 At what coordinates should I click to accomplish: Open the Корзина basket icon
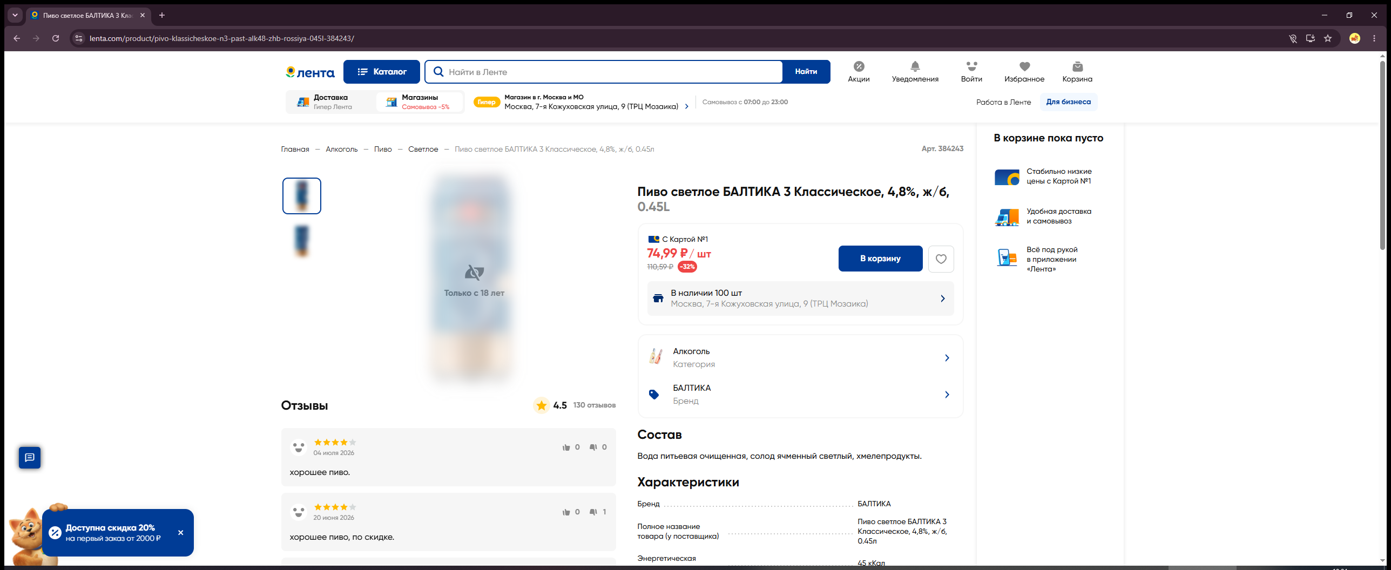[1077, 72]
